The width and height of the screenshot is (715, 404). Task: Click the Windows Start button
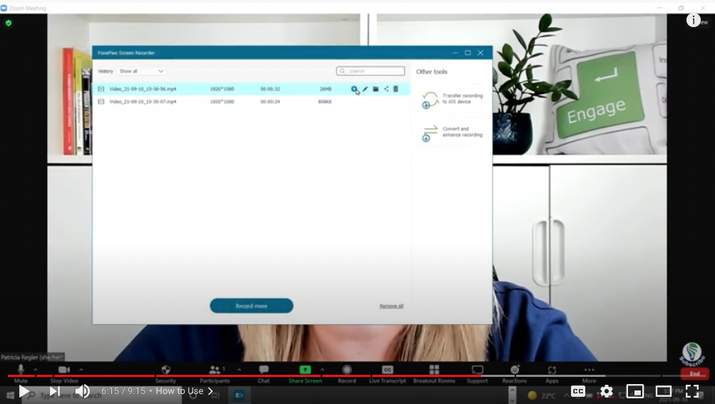tap(10, 395)
